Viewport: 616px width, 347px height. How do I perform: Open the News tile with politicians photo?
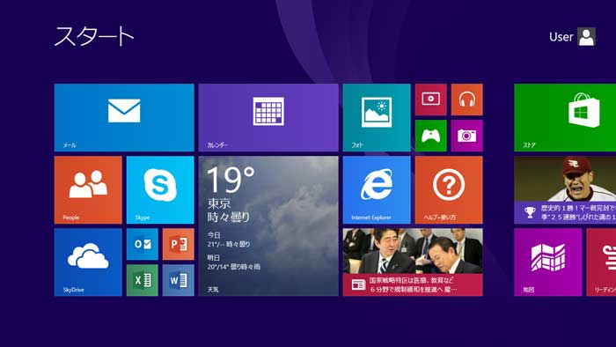pyautogui.click(x=413, y=262)
